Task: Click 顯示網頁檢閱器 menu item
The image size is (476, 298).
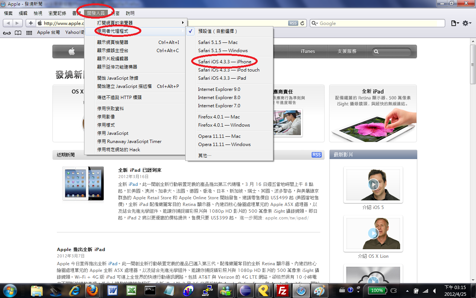Action: point(135,42)
